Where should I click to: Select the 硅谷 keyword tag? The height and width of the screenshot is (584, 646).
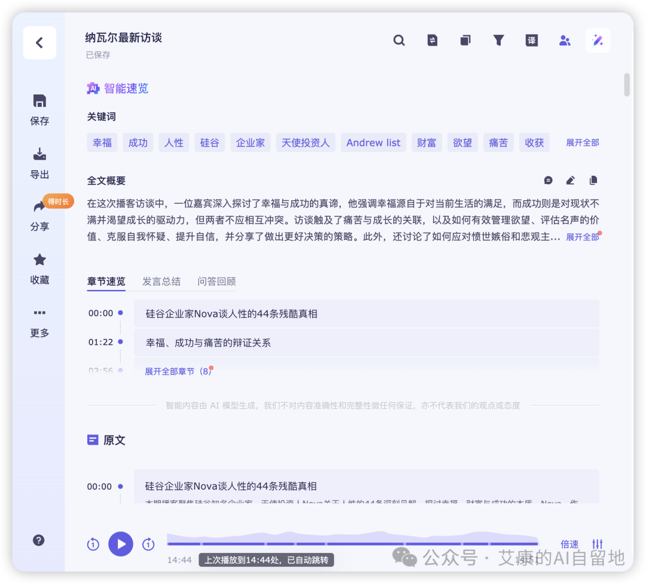click(x=210, y=142)
